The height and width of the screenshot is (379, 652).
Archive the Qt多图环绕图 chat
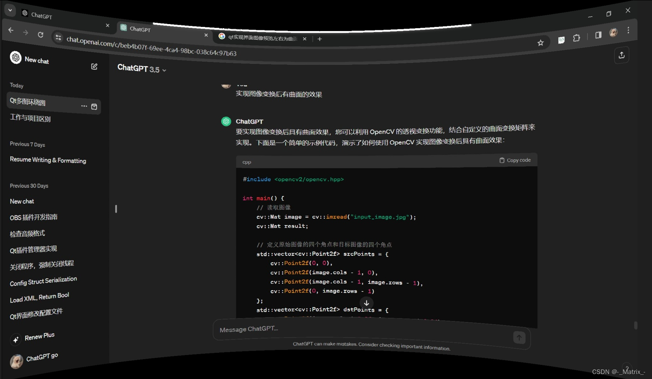[94, 107]
